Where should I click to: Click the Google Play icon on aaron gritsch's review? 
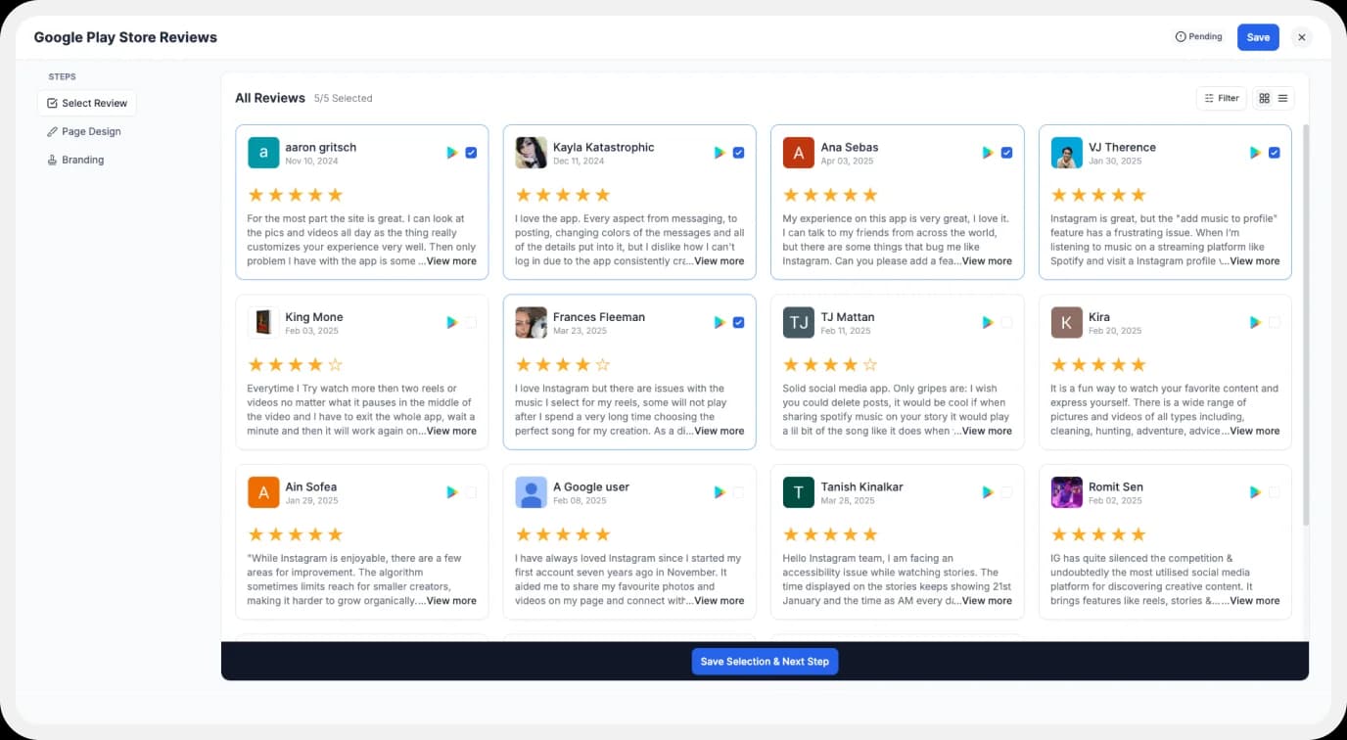click(x=452, y=153)
